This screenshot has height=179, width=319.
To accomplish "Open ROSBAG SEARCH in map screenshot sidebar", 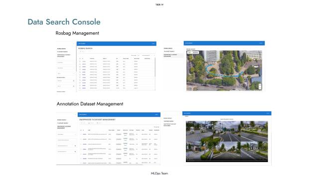I will click(x=168, y=48).
